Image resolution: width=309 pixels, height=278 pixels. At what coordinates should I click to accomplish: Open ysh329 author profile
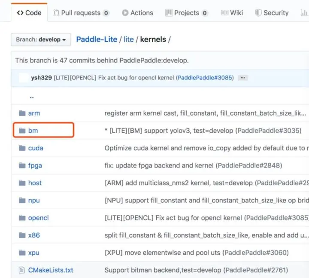(x=41, y=78)
